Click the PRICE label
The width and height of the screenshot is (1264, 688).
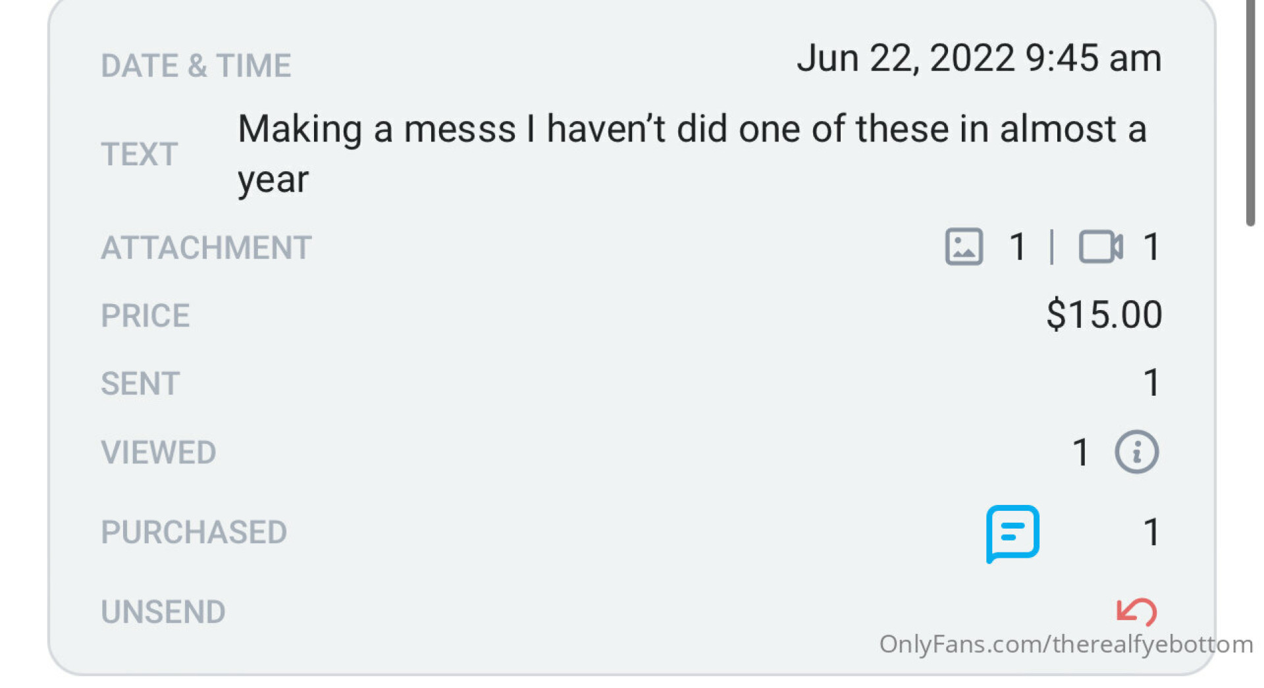pyautogui.click(x=145, y=316)
